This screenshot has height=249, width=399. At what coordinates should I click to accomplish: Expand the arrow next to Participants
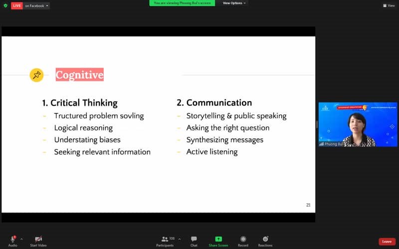pos(180,239)
